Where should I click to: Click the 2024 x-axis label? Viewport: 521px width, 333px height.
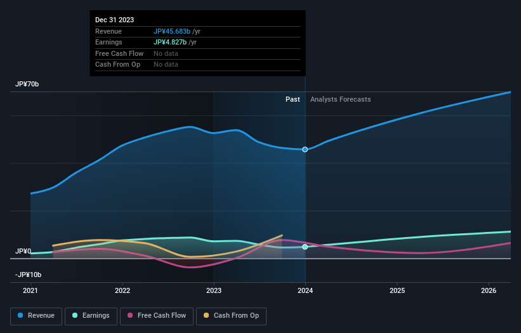pos(305,291)
